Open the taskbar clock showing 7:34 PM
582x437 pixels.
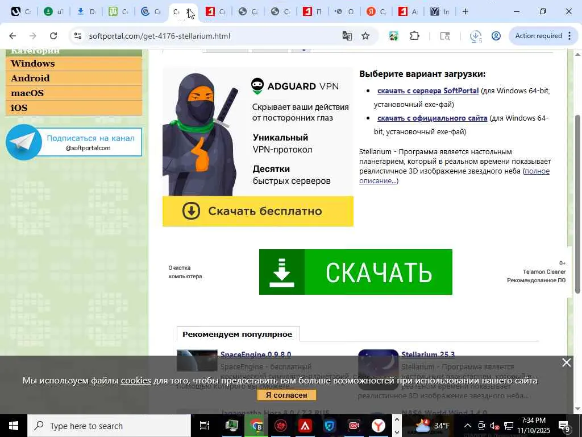(533, 426)
